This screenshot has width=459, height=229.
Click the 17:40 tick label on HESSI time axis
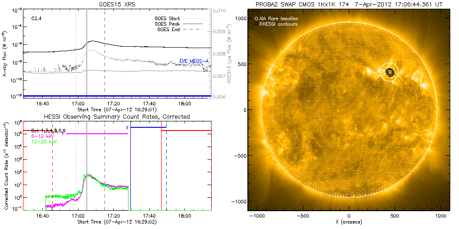point(149,215)
